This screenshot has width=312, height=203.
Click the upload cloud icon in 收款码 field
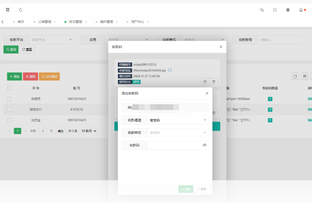[205, 145]
